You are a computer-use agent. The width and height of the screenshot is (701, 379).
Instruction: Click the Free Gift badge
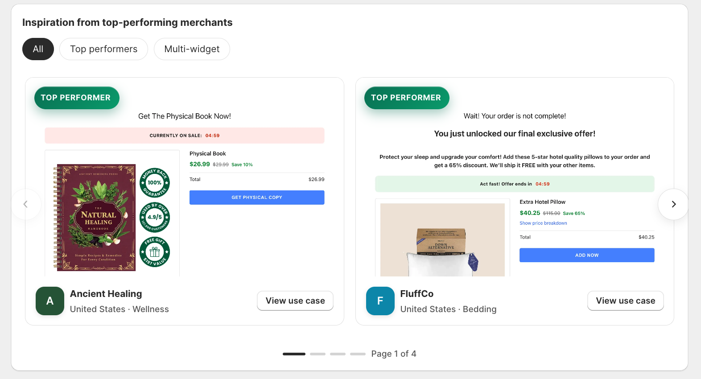(155, 252)
